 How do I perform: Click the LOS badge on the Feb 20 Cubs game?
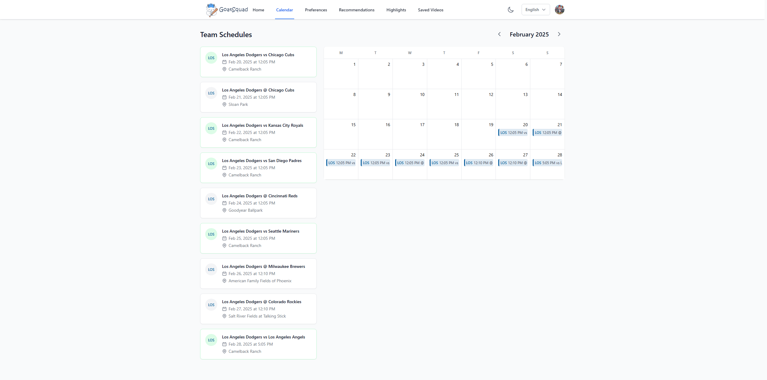[211, 58]
